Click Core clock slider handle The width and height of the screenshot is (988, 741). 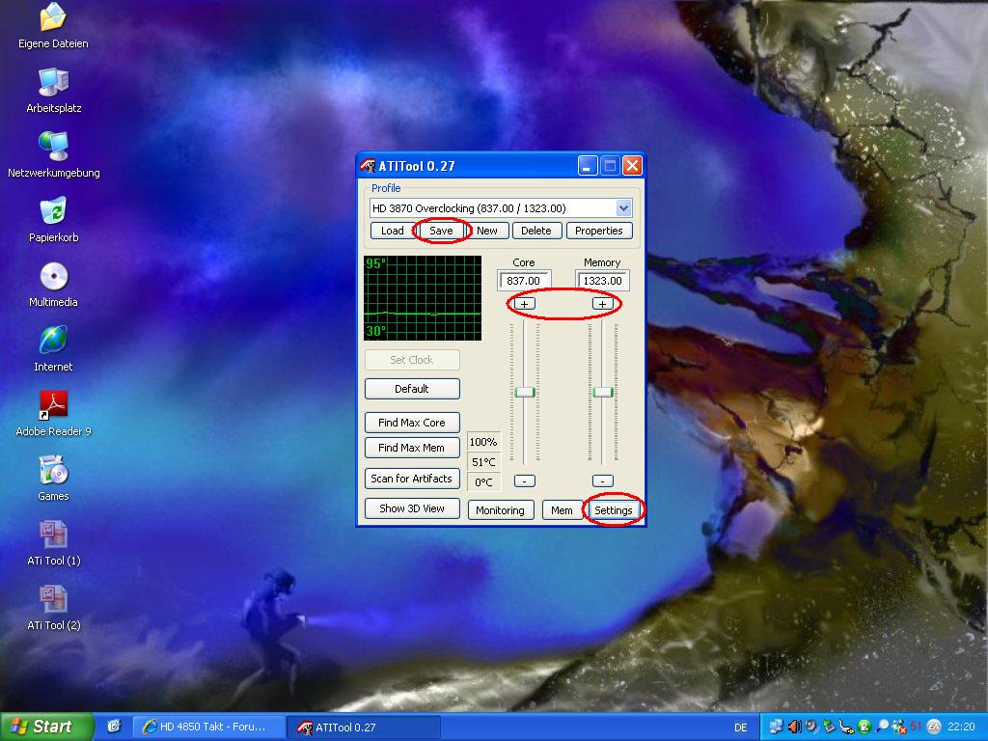tap(524, 392)
